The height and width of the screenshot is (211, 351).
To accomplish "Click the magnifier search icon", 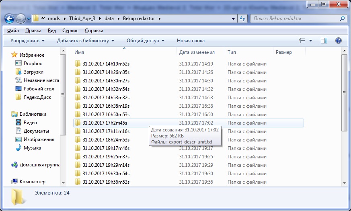I will tap(342, 18).
